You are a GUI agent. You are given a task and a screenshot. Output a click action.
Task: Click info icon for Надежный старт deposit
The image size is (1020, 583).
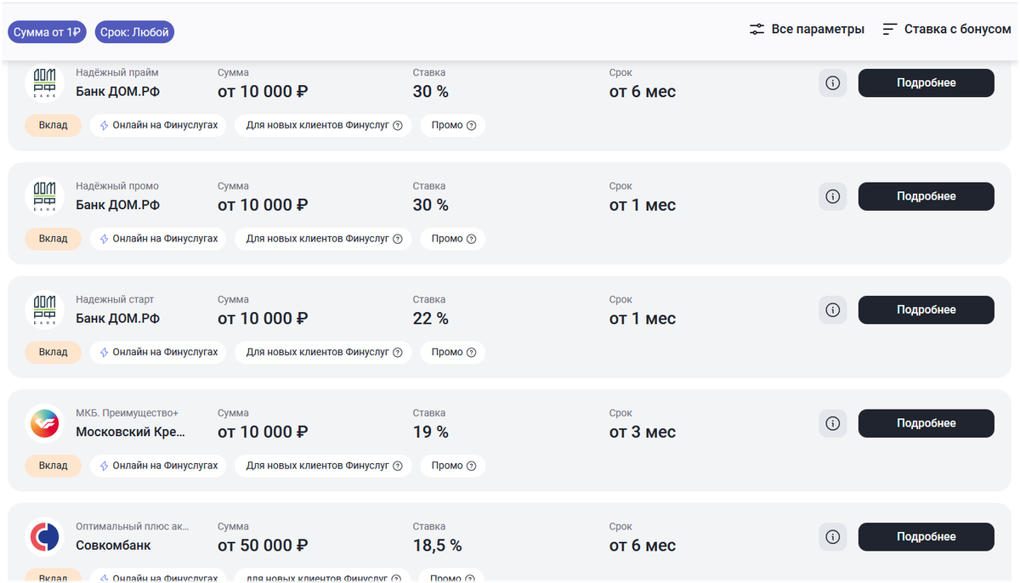[833, 310]
